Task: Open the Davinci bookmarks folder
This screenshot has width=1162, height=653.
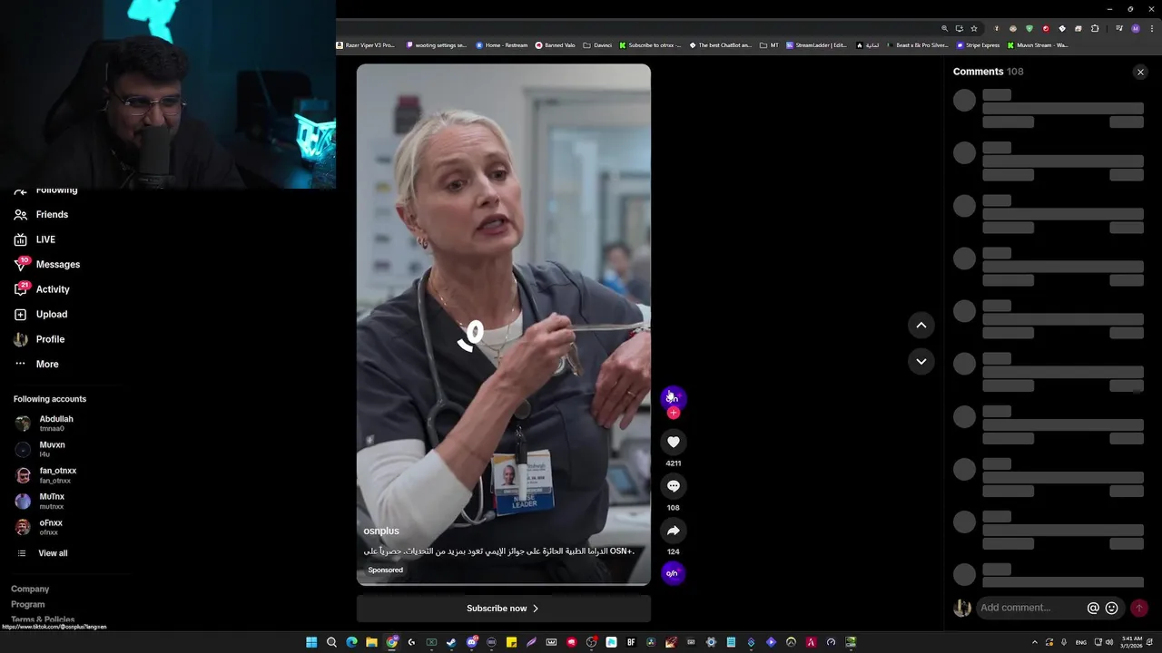Action: (597, 45)
